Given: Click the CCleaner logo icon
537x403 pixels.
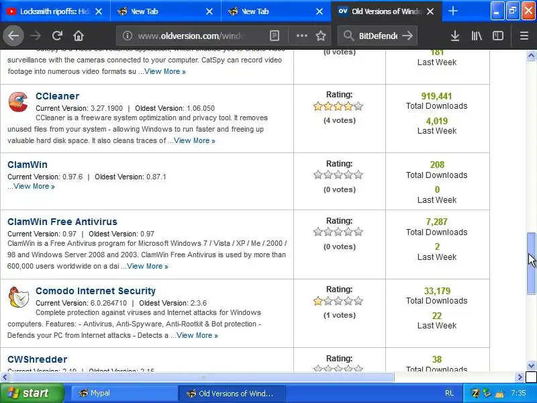Looking at the screenshot, I should 18,102.
